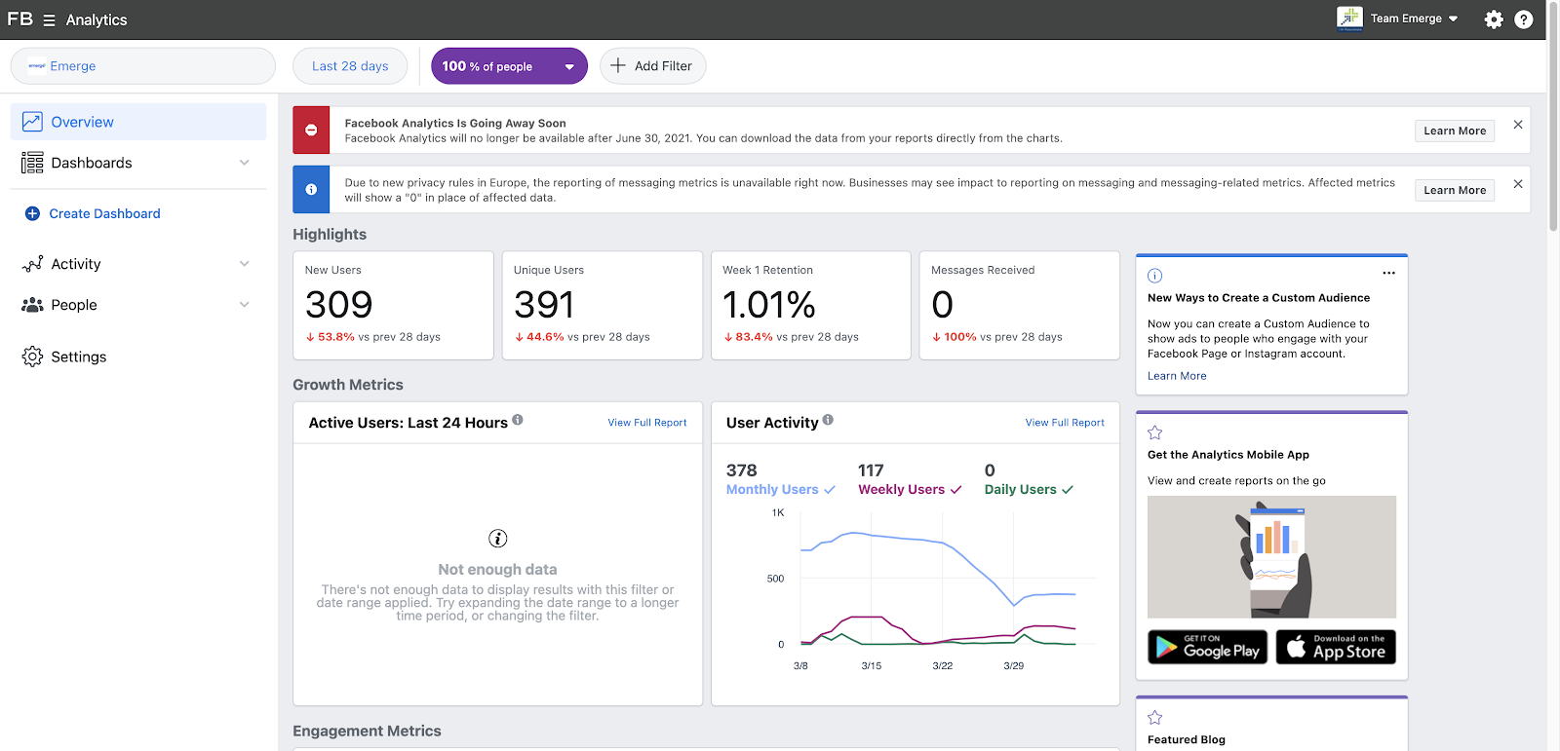This screenshot has width=1560, height=751.
Task: Open the Last 28 days date range selector
Action: (350, 66)
